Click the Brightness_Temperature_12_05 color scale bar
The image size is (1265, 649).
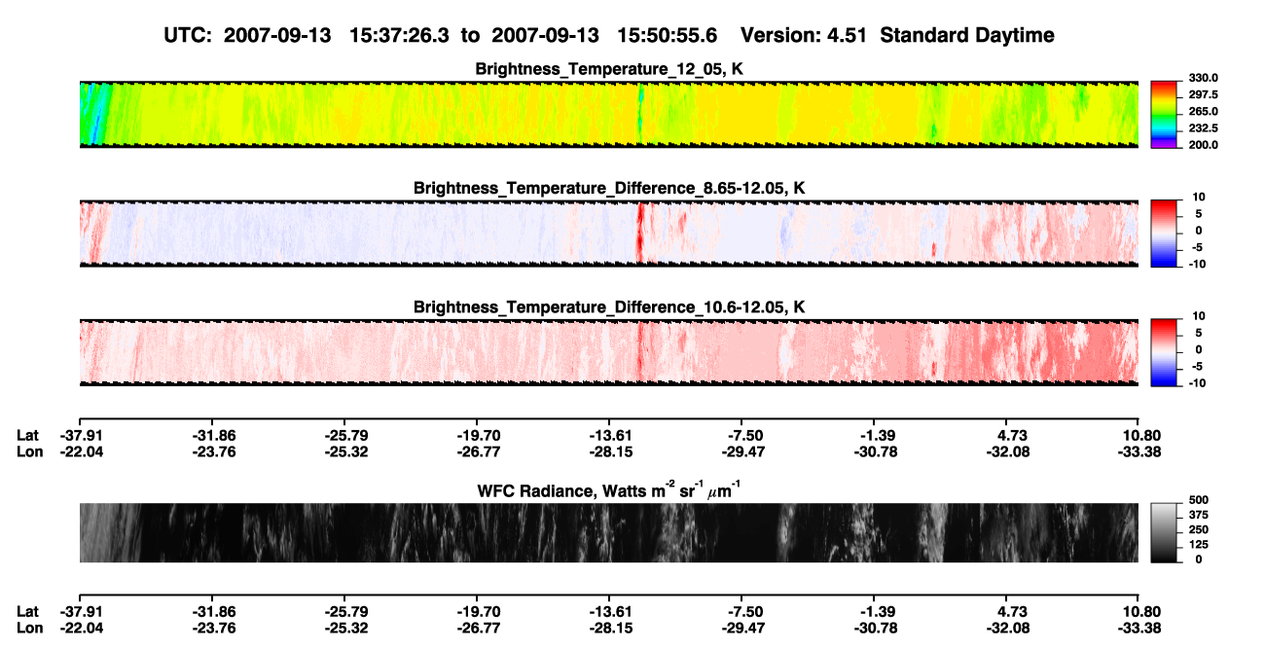pyautogui.click(x=1164, y=115)
